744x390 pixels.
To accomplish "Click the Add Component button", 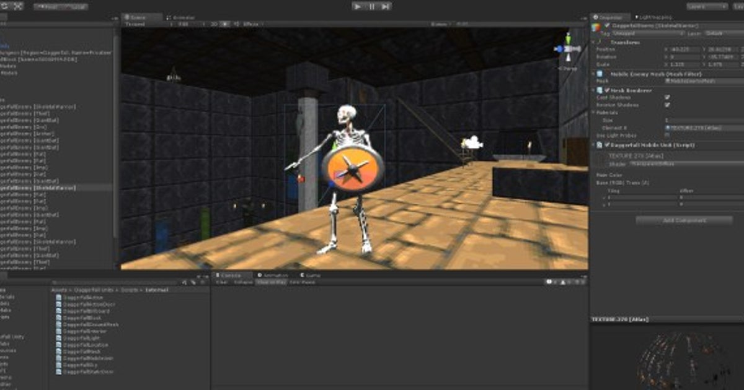I will point(684,220).
